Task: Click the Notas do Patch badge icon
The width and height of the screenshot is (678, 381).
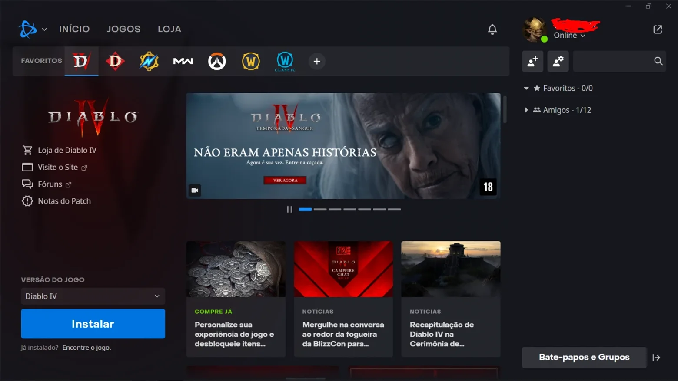Action: coord(27,201)
